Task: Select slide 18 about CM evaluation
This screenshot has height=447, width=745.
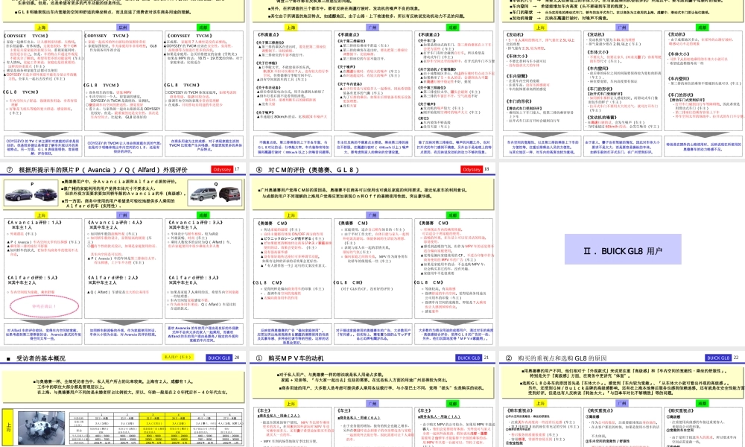Action: [372, 255]
